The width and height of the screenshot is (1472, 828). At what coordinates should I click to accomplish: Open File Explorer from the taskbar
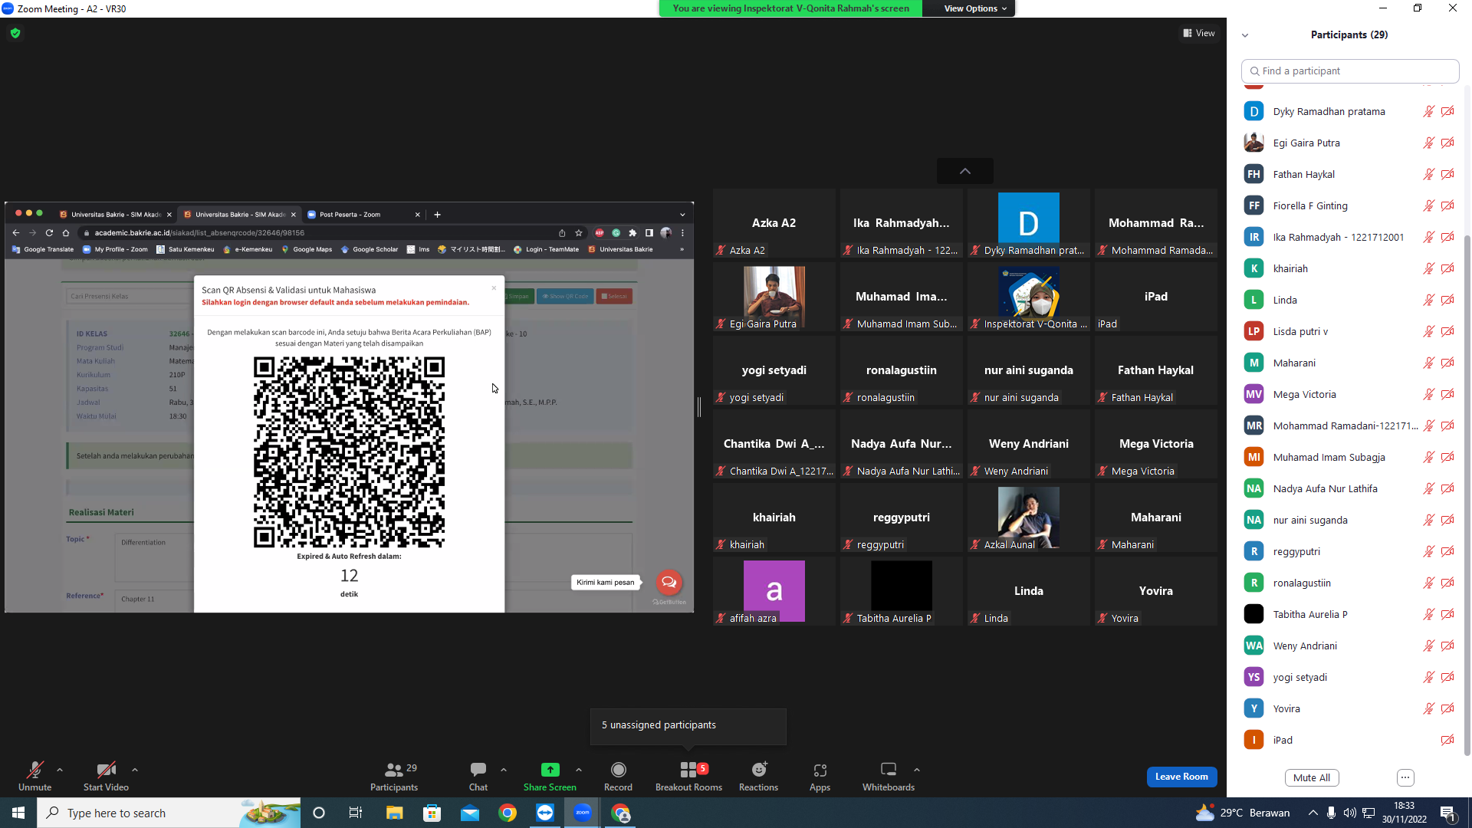tap(394, 813)
